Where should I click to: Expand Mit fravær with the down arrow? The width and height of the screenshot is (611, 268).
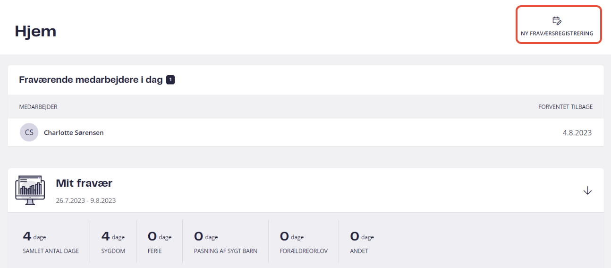(x=587, y=190)
